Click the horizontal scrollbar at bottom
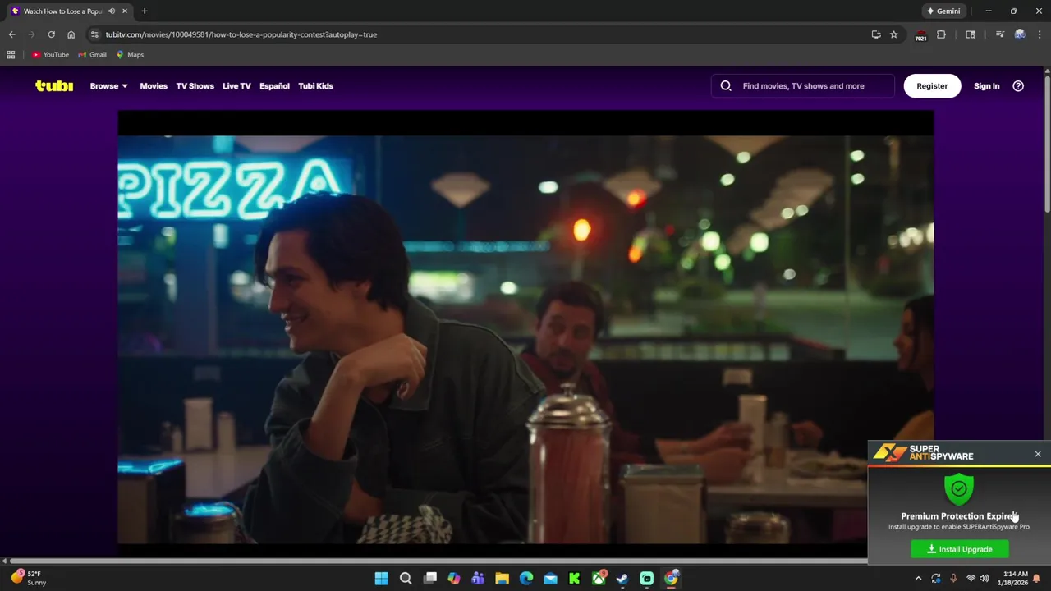 point(437,561)
